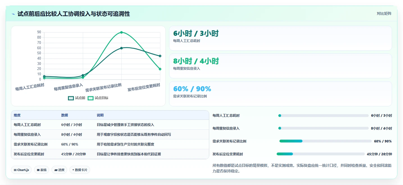Image resolution: width=403 pixels, height=185 pixels.
Task: Click the chart axis label 每周人工汇总耗时
Action: tap(30, 87)
